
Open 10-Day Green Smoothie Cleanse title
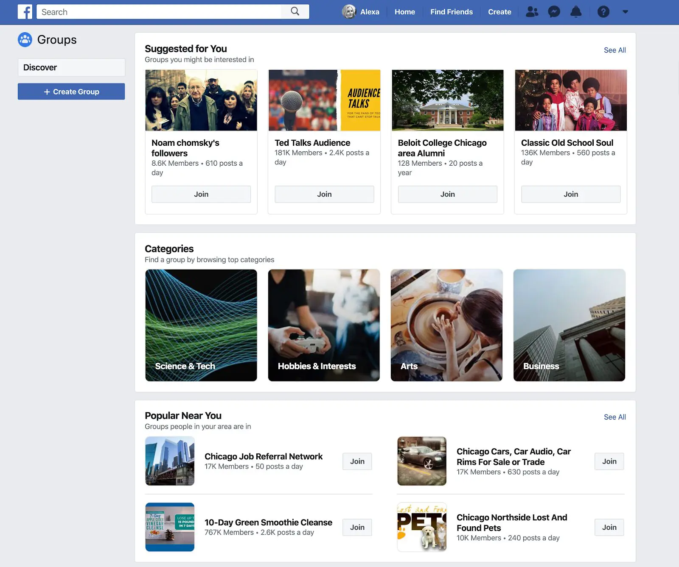pos(268,523)
